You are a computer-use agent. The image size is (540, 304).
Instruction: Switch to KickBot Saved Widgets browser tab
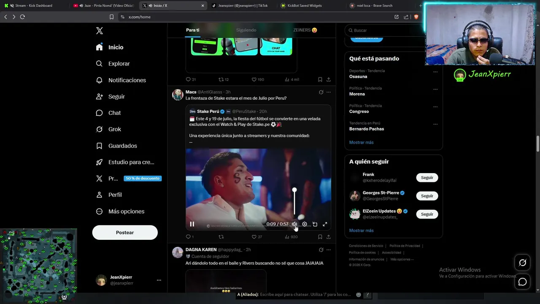304,5
